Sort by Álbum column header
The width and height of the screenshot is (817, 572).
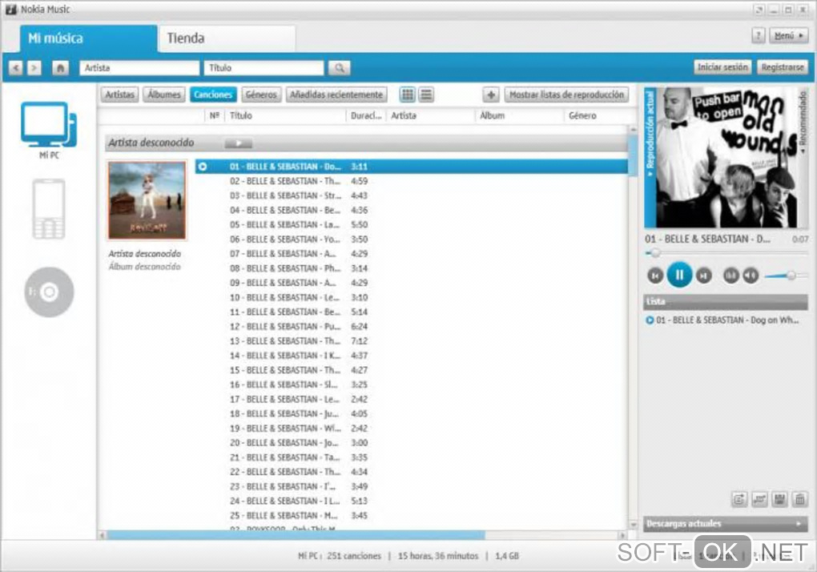(519, 115)
